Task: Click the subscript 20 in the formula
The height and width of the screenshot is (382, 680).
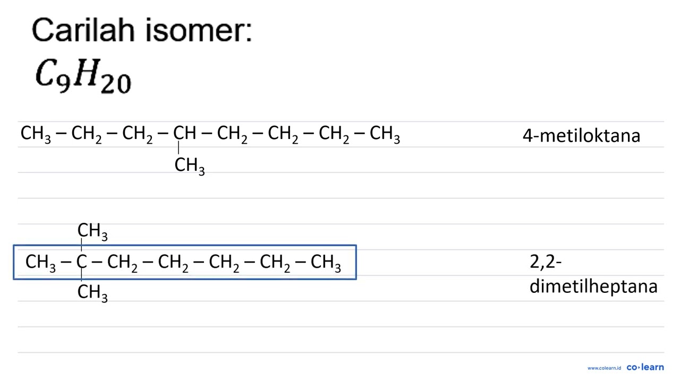Action: tap(116, 84)
